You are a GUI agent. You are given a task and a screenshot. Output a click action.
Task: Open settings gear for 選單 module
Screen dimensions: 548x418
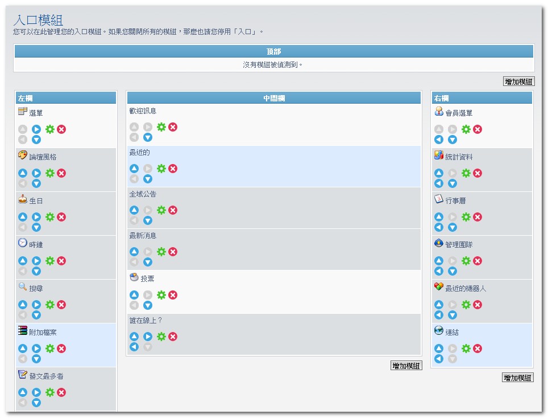click(50, 129)
